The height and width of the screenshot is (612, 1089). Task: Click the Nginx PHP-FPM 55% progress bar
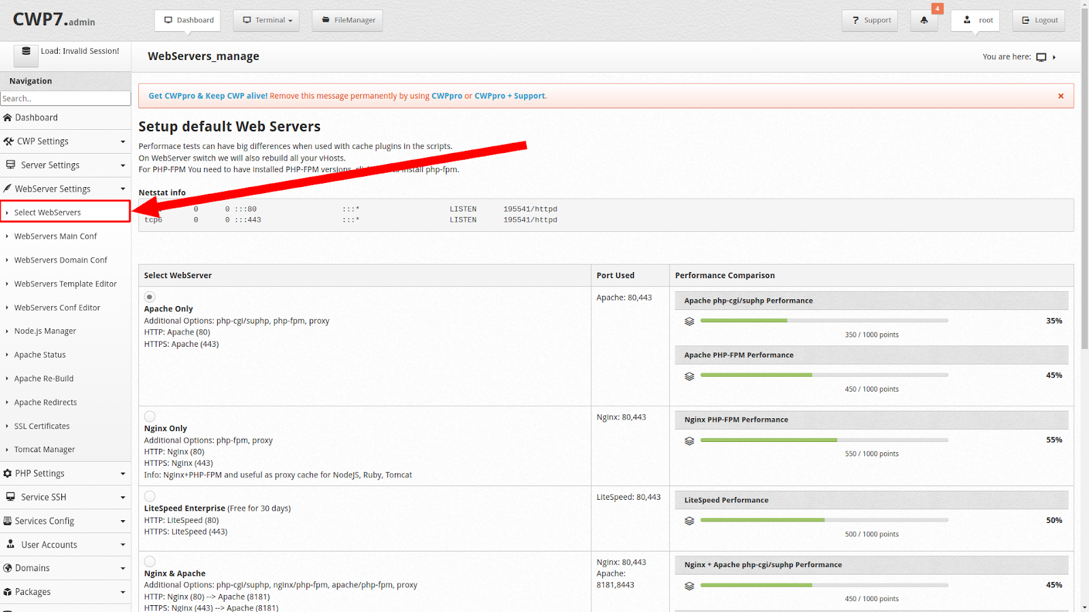coord(824,440)
